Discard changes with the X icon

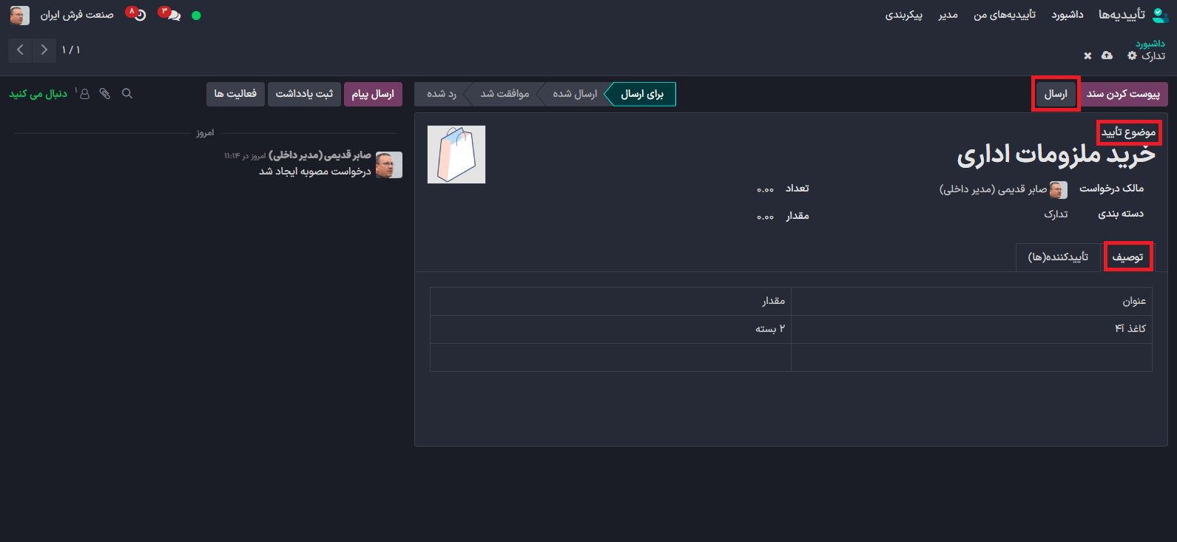click(1087, 56)
